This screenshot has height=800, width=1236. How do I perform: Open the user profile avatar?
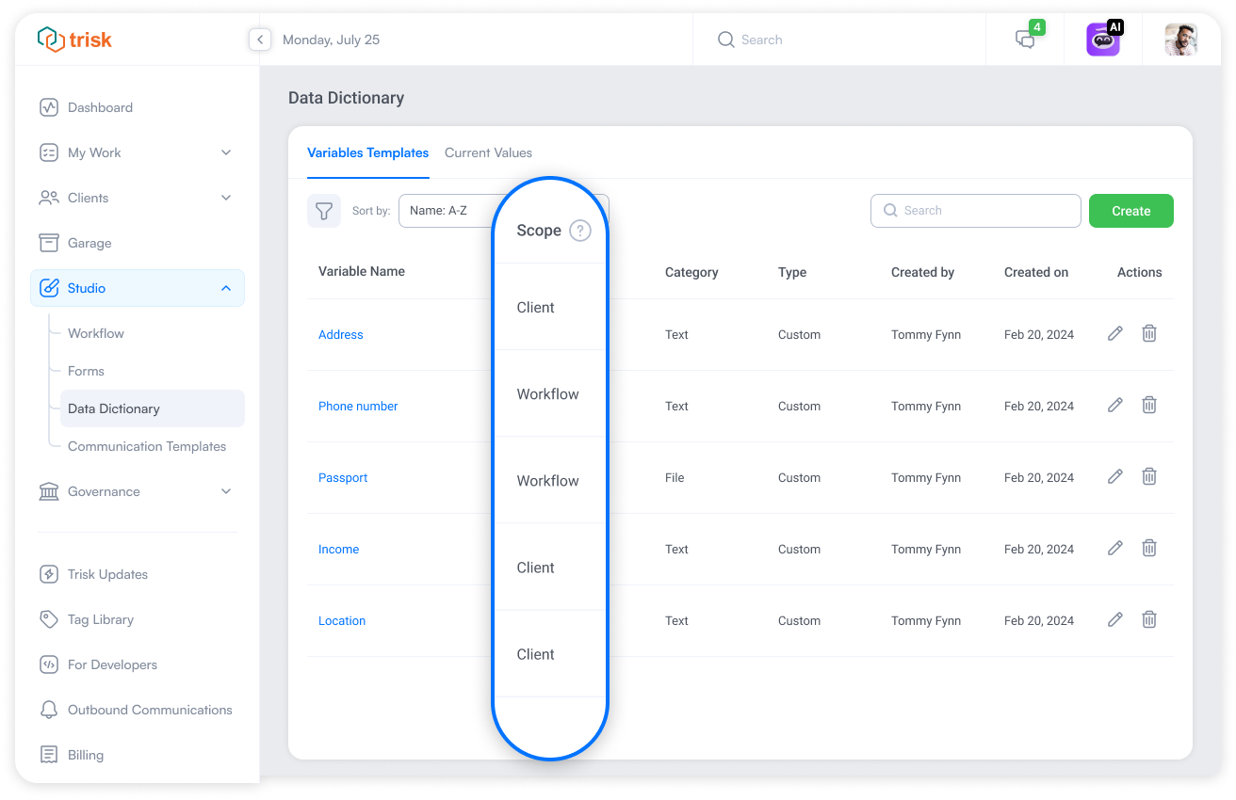pos(1180,40)
